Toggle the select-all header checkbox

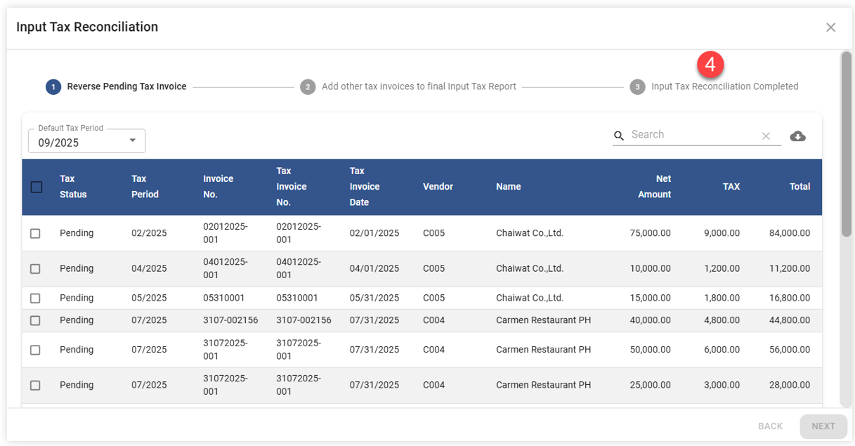(37, 187)
